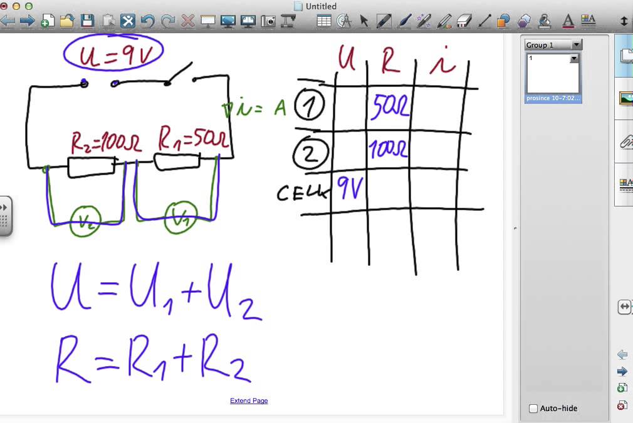Open the Properties icon in the toolbar
Viewport: 633px width, 423px height.
[x=589, y=21]
